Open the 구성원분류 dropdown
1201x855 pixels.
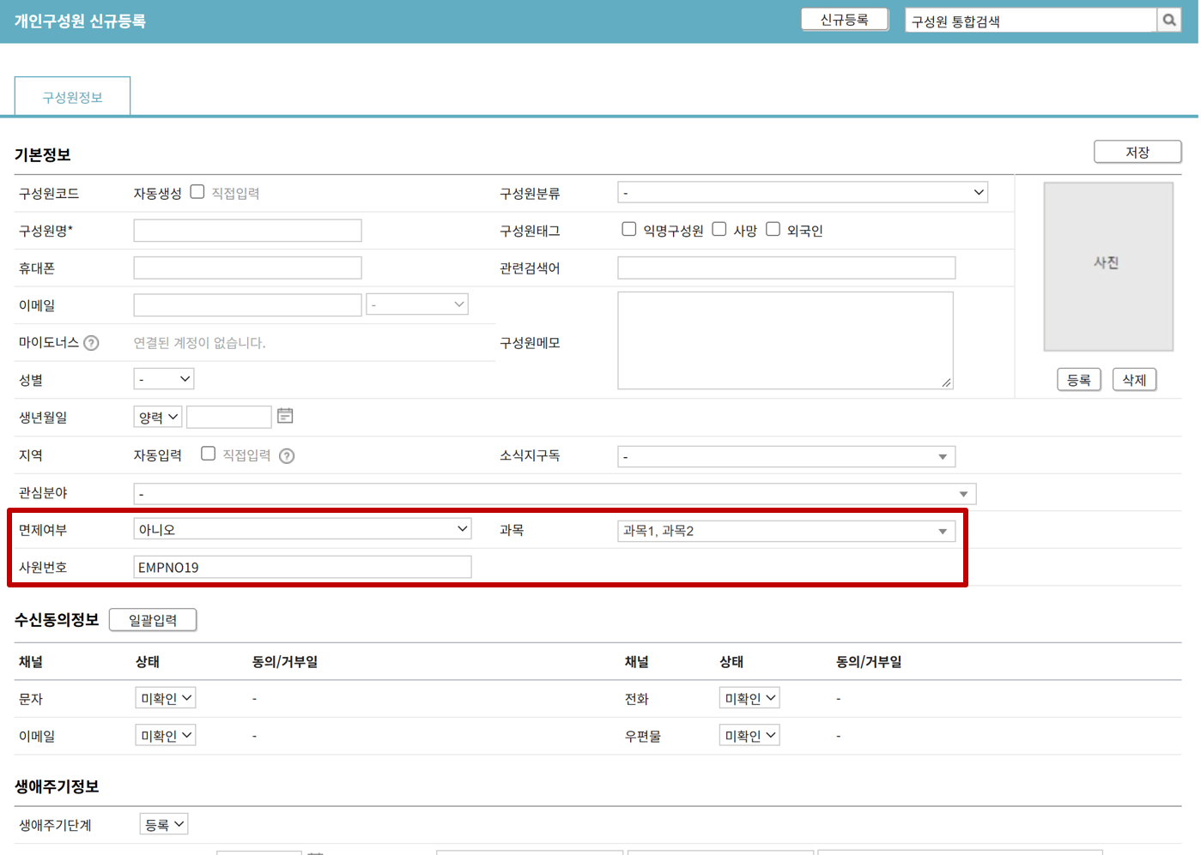[x=803, y=193]
